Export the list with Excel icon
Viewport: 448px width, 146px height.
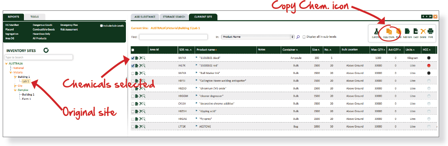pos(416,31)
